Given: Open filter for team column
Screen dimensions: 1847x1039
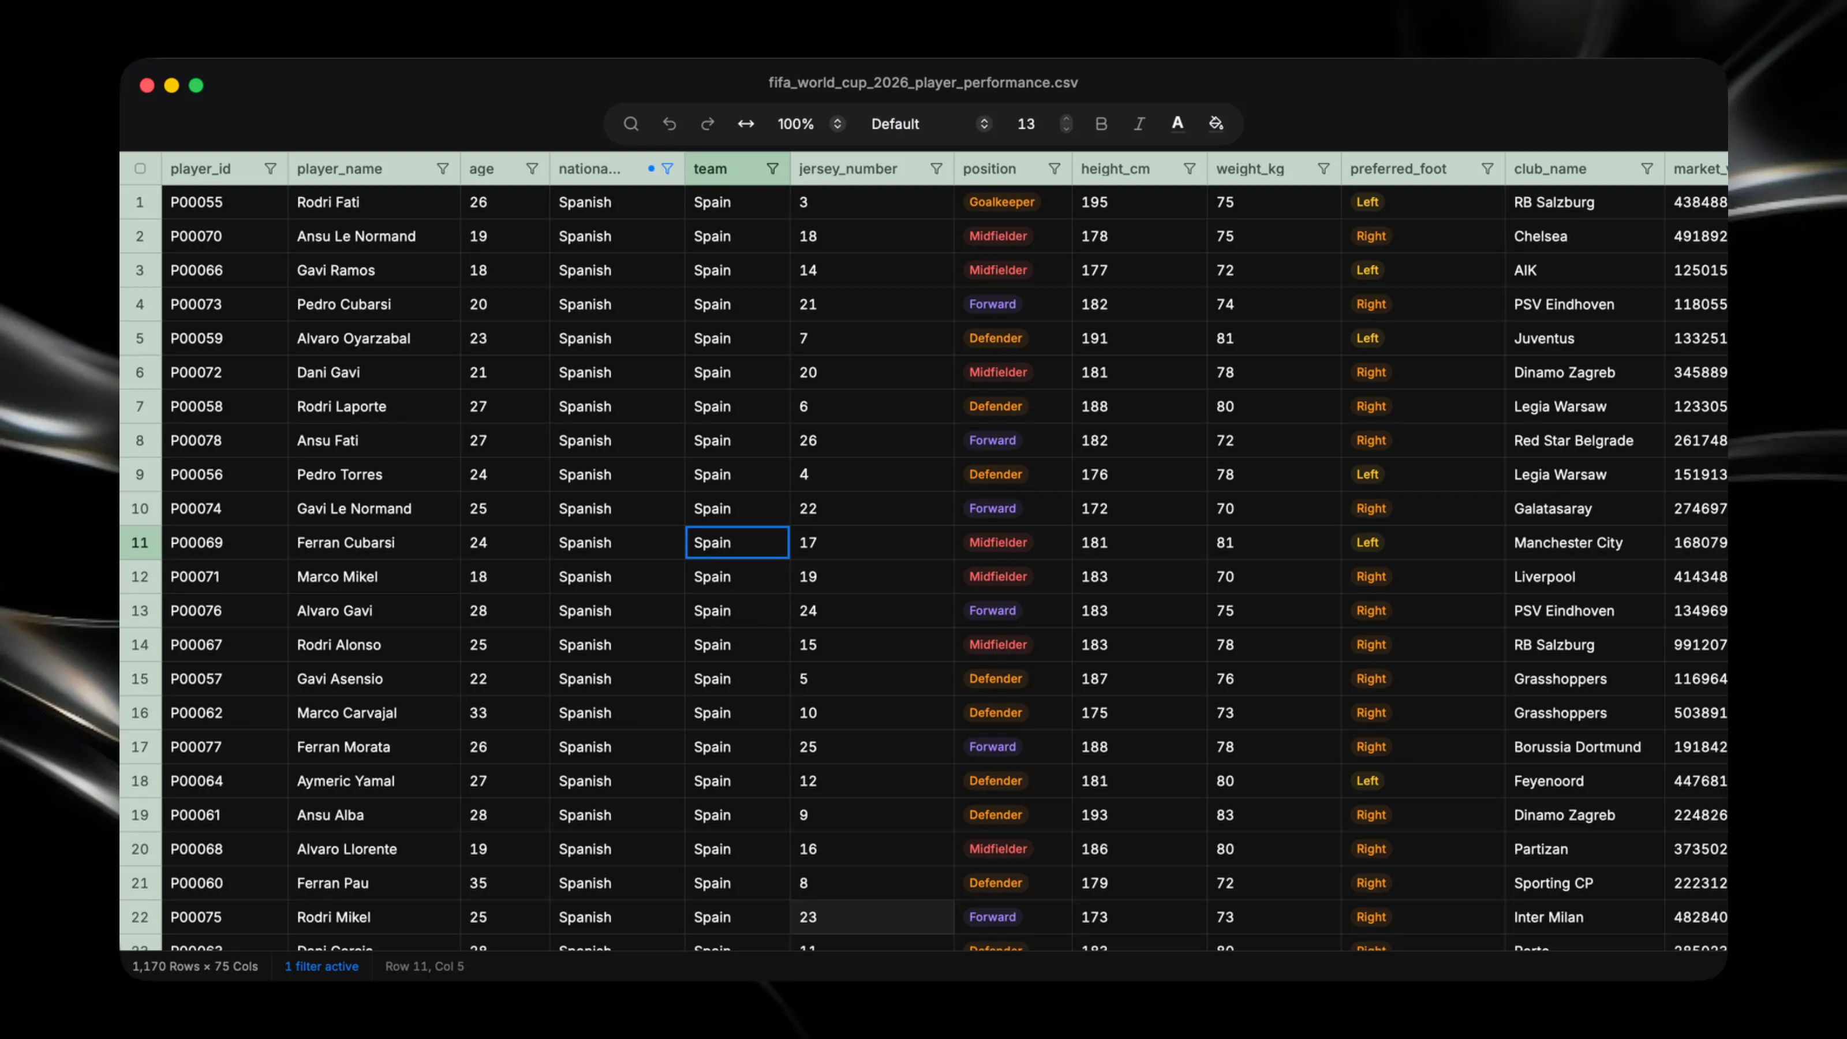Looking at the screenshot, I should tap(772, 169).
